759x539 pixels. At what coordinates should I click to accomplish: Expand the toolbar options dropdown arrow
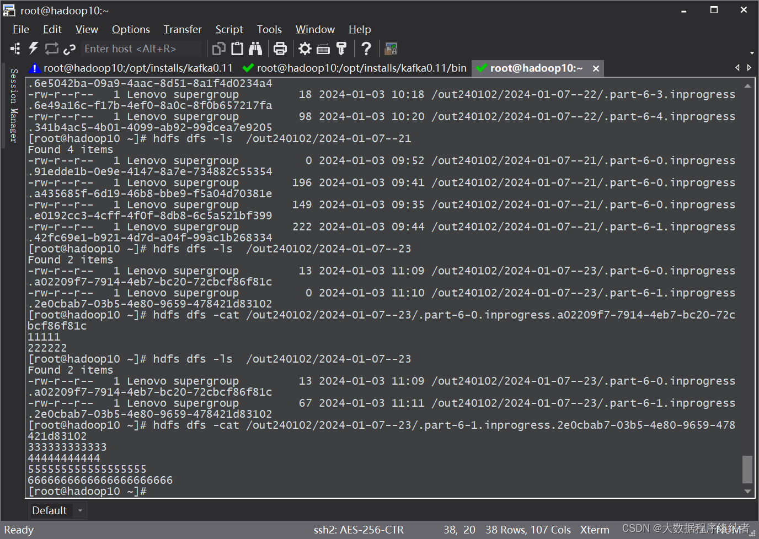click(752, 53)
